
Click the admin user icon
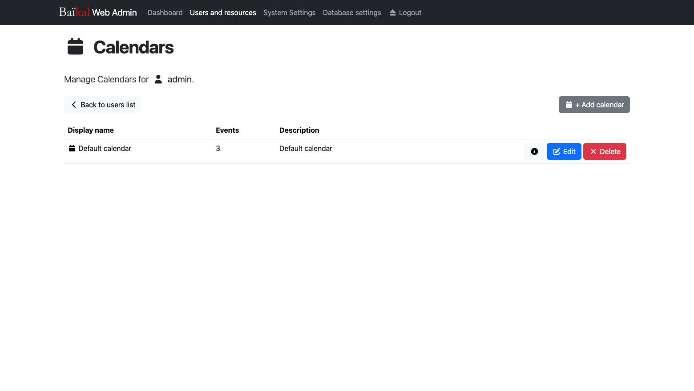(x=158, y=79)
